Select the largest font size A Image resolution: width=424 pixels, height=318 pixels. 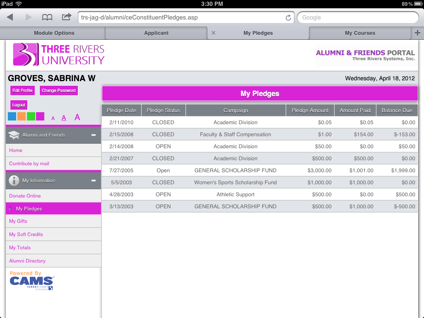point(77,117)
